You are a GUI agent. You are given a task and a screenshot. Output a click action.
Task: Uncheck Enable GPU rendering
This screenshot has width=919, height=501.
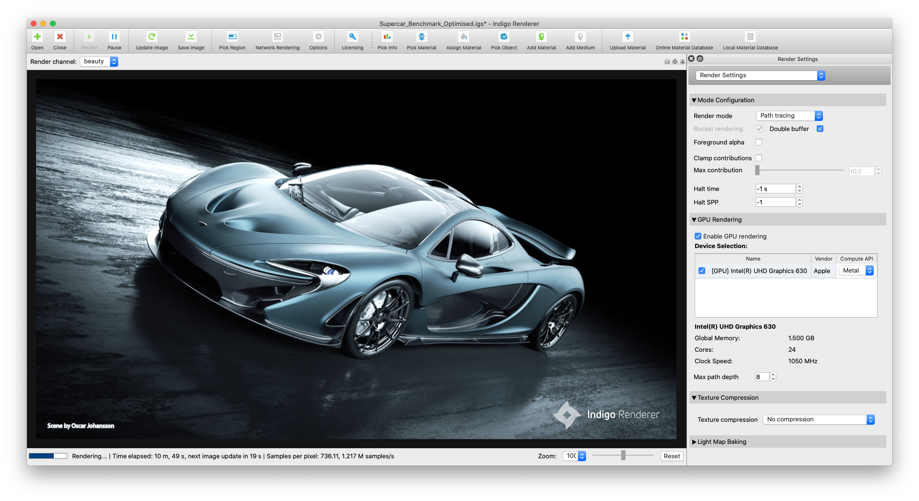(x=698, y=236)
